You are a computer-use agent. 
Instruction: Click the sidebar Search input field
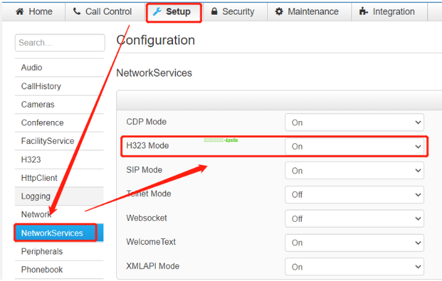(x=59, y=43)
